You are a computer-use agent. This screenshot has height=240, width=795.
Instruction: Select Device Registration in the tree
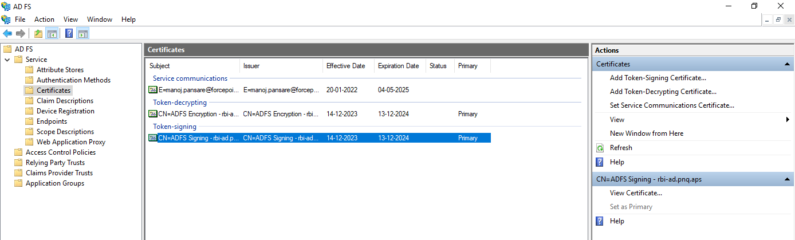[65, 111]
